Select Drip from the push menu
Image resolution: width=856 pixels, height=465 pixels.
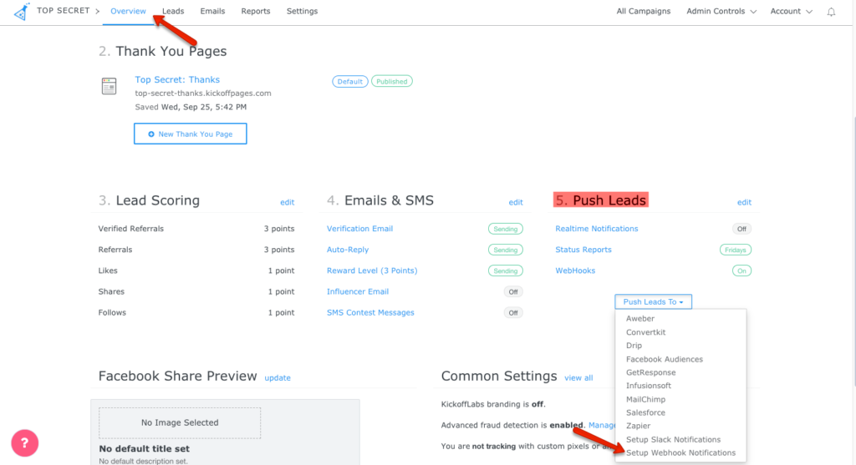click(634, 346)
